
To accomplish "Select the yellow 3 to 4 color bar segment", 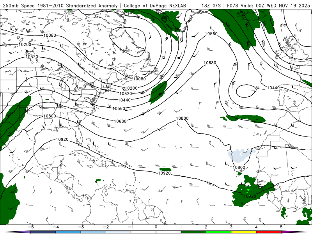I will [244, 232].
